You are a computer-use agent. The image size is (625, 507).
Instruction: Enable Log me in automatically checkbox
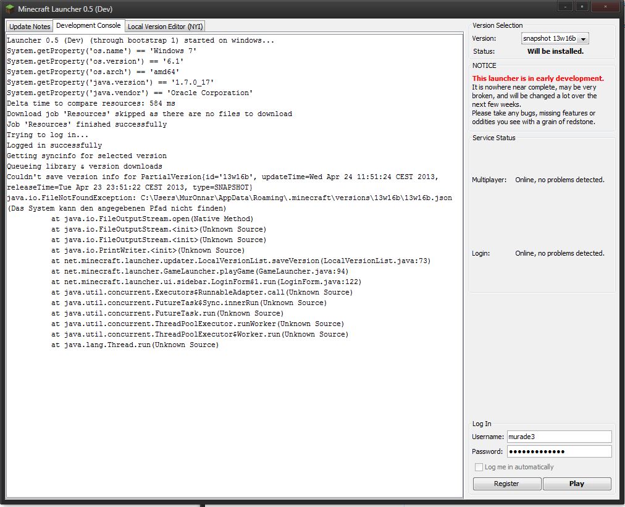click(x=479, y=467)
